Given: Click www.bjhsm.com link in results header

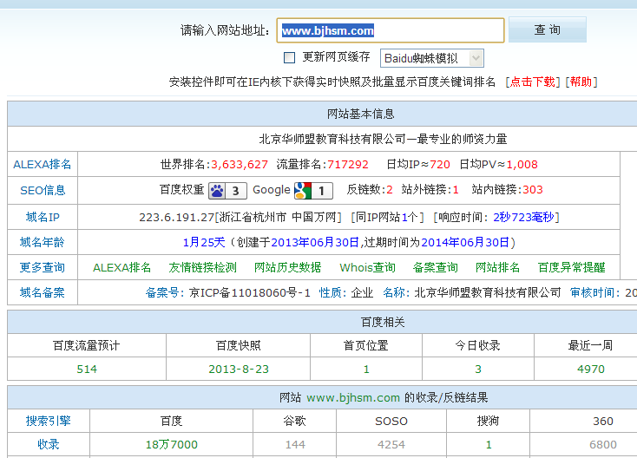Looking at the screenshot, I should (353, 397).
